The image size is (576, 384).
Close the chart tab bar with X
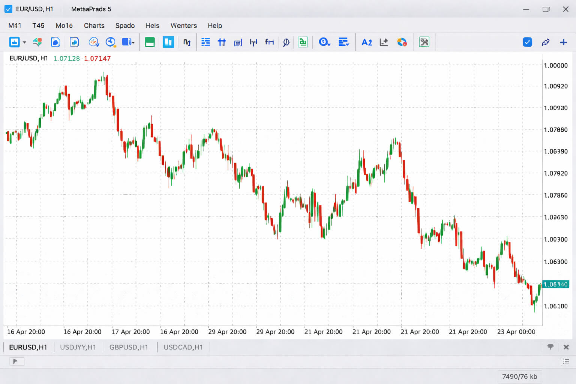(566, 347)
